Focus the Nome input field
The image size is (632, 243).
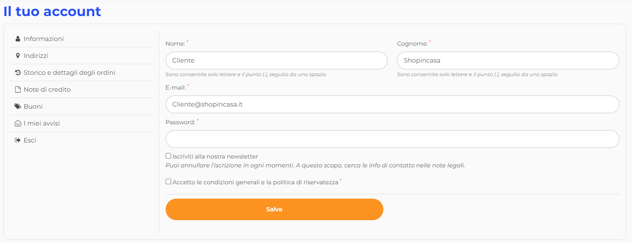click(277, 60)
